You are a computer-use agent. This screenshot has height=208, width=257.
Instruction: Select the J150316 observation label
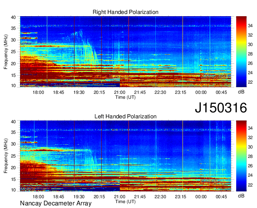[x=221, y=108]
